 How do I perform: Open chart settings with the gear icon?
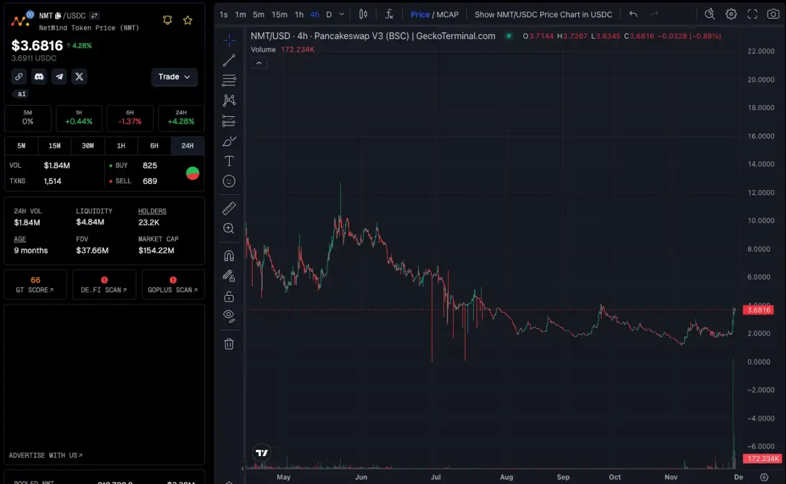(x=731, y=14)
